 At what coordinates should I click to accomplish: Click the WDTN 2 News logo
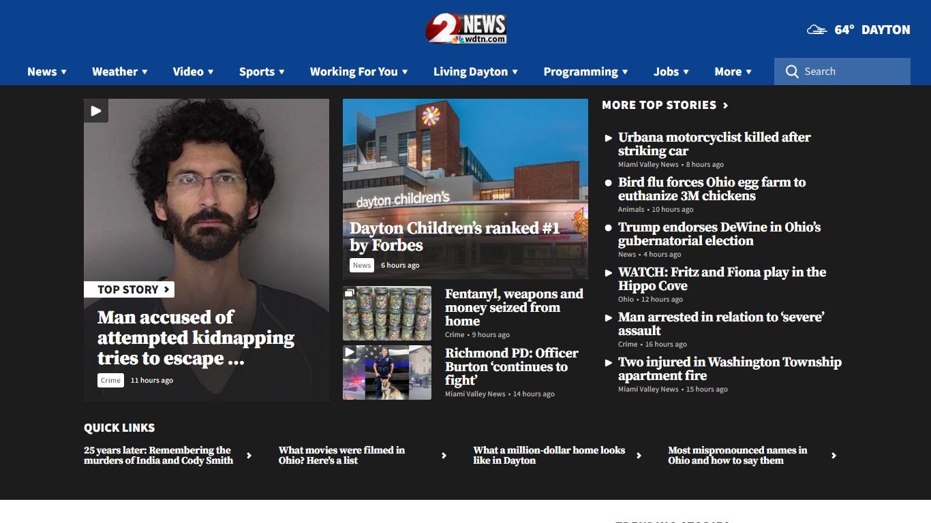[x=465, y=29]
